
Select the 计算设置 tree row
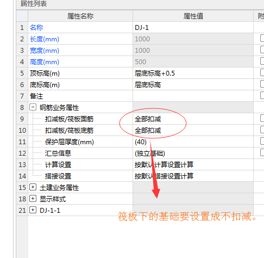(x=58, y=165)
